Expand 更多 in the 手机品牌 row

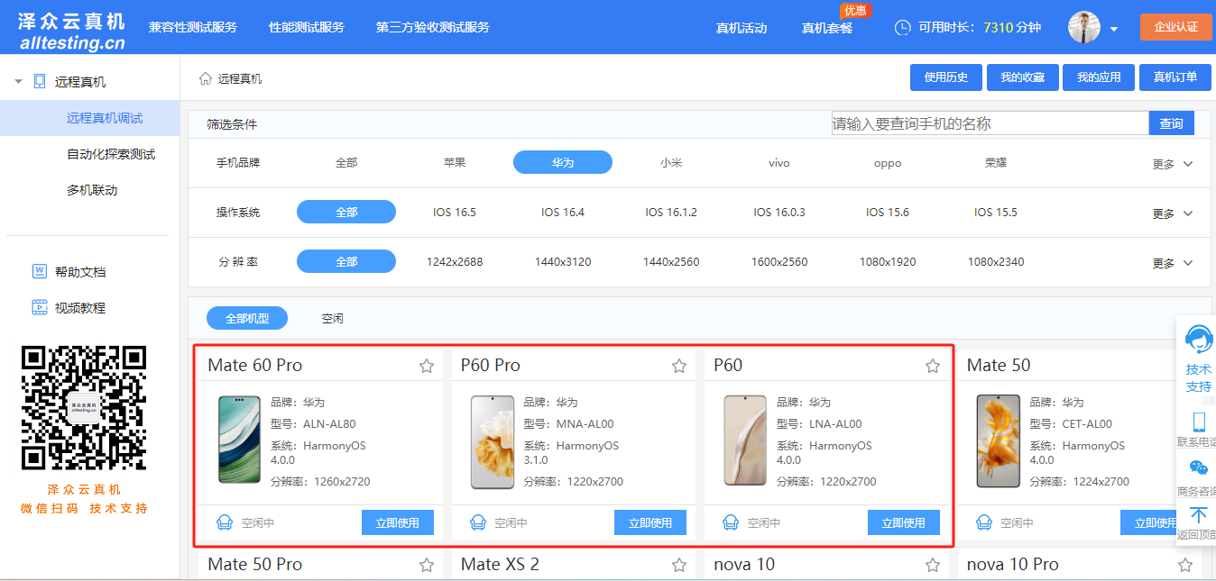pyautogui.click(x=1172, y=164)
